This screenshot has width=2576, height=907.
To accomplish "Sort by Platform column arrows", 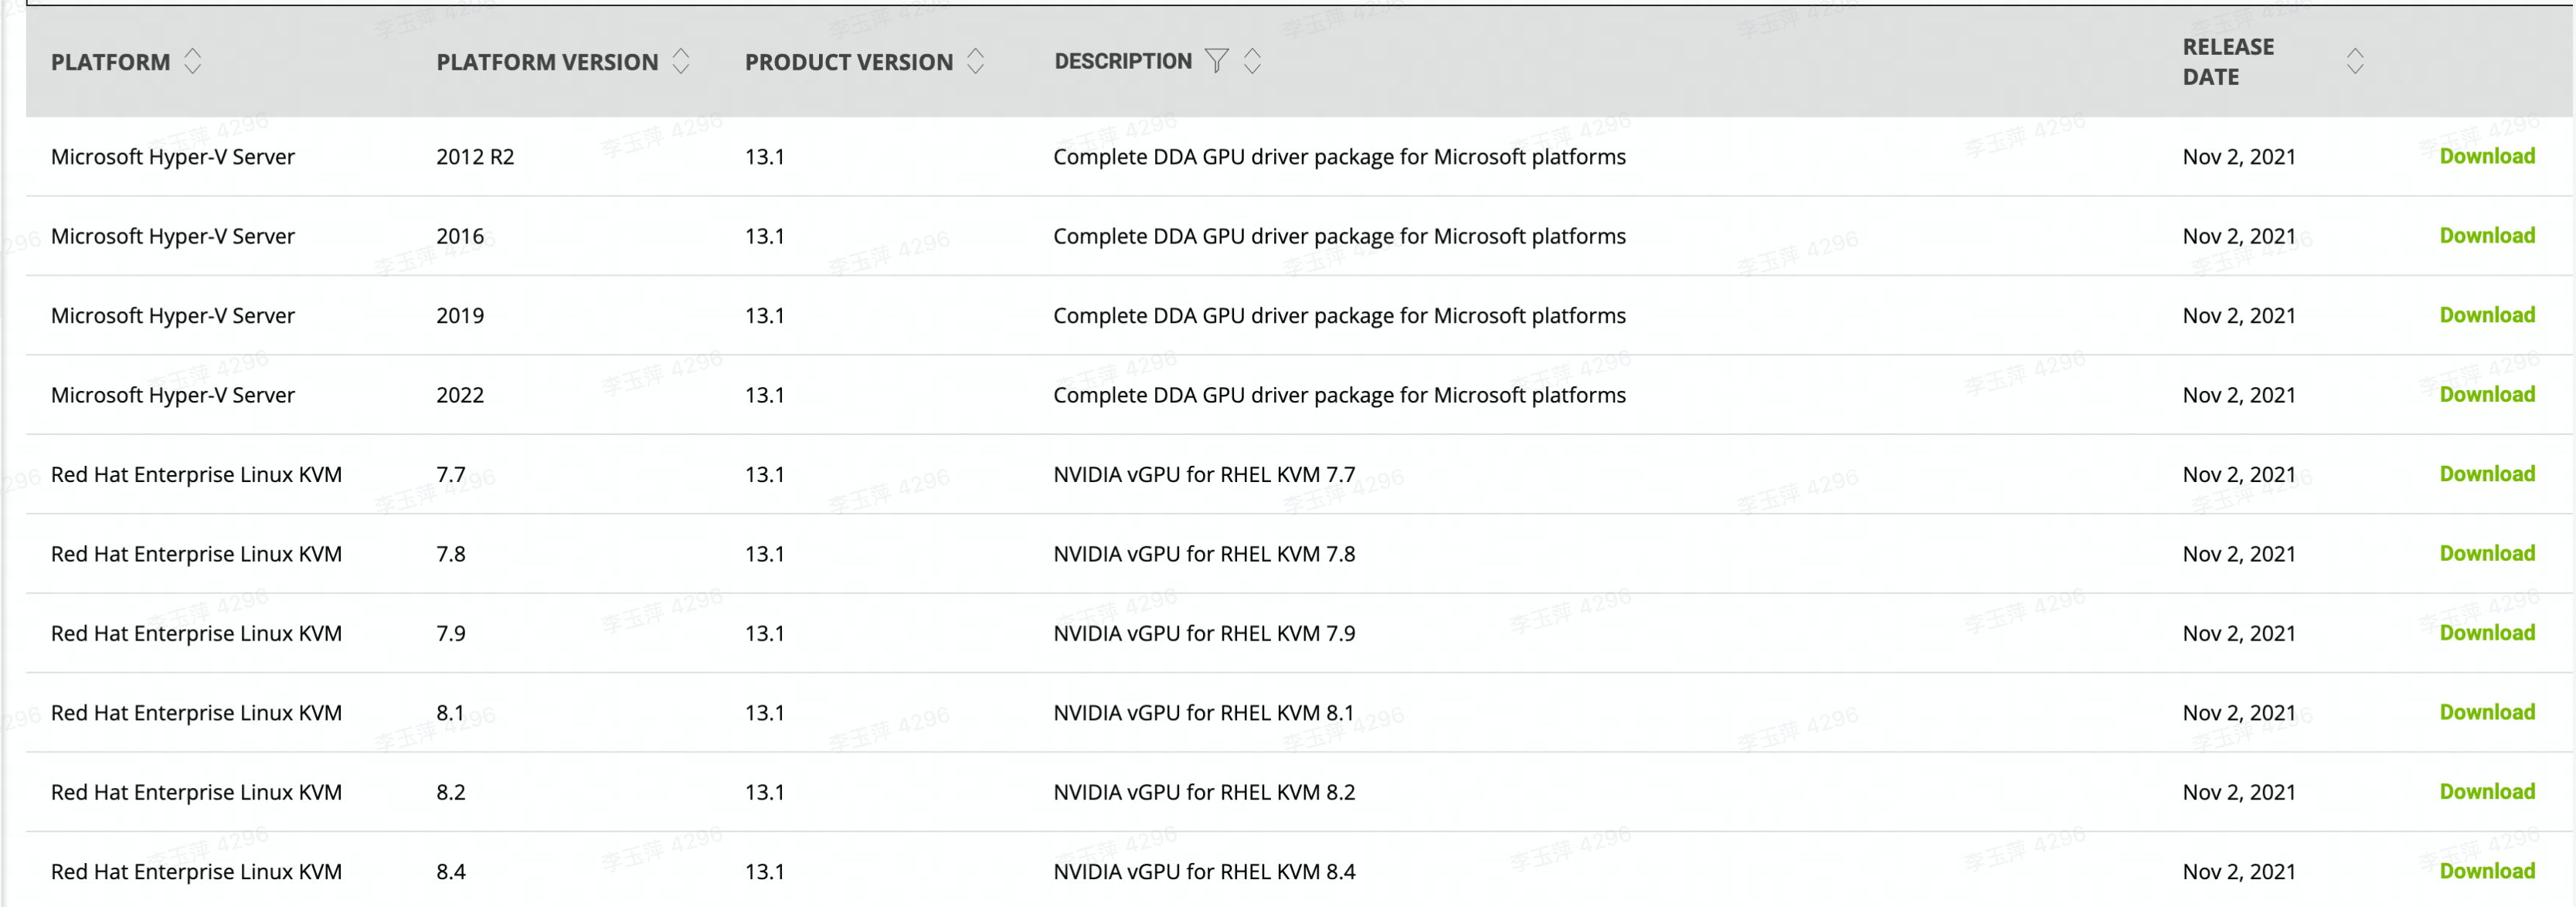I will click(x=193, y=61).
